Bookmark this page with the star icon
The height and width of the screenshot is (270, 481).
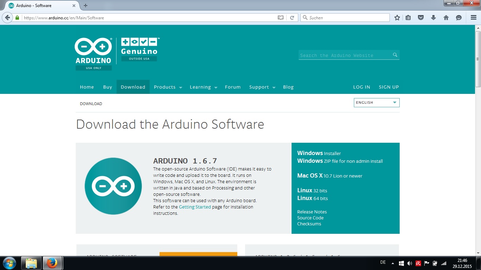[397, 18]
